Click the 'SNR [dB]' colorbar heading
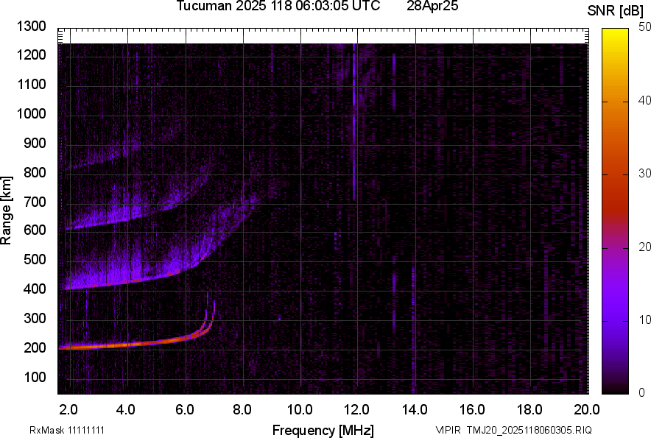651x438 pixels. pyautogui.click(x=616, y=11)
